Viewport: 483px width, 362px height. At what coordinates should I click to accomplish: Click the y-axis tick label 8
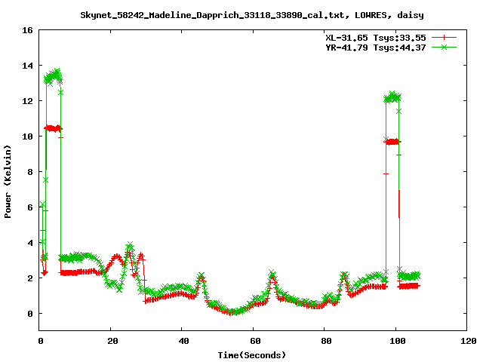30,172
